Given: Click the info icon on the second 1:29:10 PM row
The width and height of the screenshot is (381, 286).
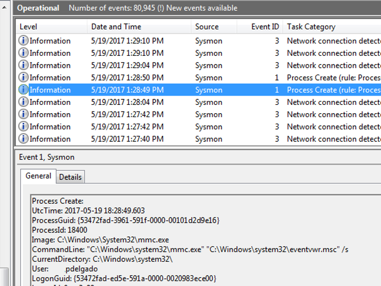Looking at the screenshot, I should [x=23, y=53].
